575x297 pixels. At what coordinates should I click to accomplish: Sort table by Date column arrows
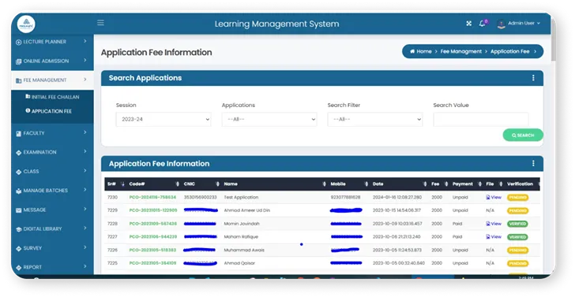pyautogui.click(x=425, y=184)
